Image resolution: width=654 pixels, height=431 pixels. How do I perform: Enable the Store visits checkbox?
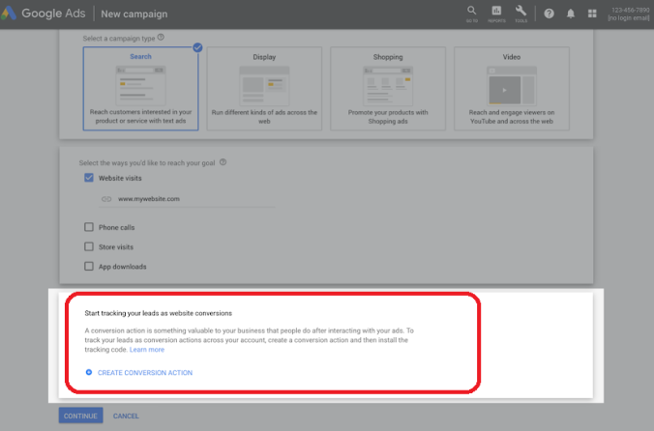click(x=89, y=246)
